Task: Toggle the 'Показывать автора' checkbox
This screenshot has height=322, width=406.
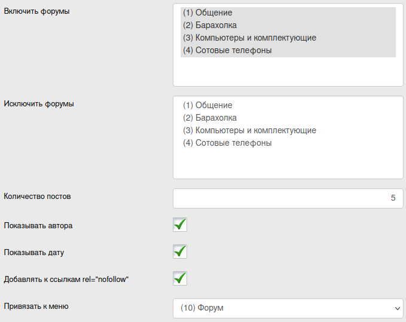Action: 180,225
